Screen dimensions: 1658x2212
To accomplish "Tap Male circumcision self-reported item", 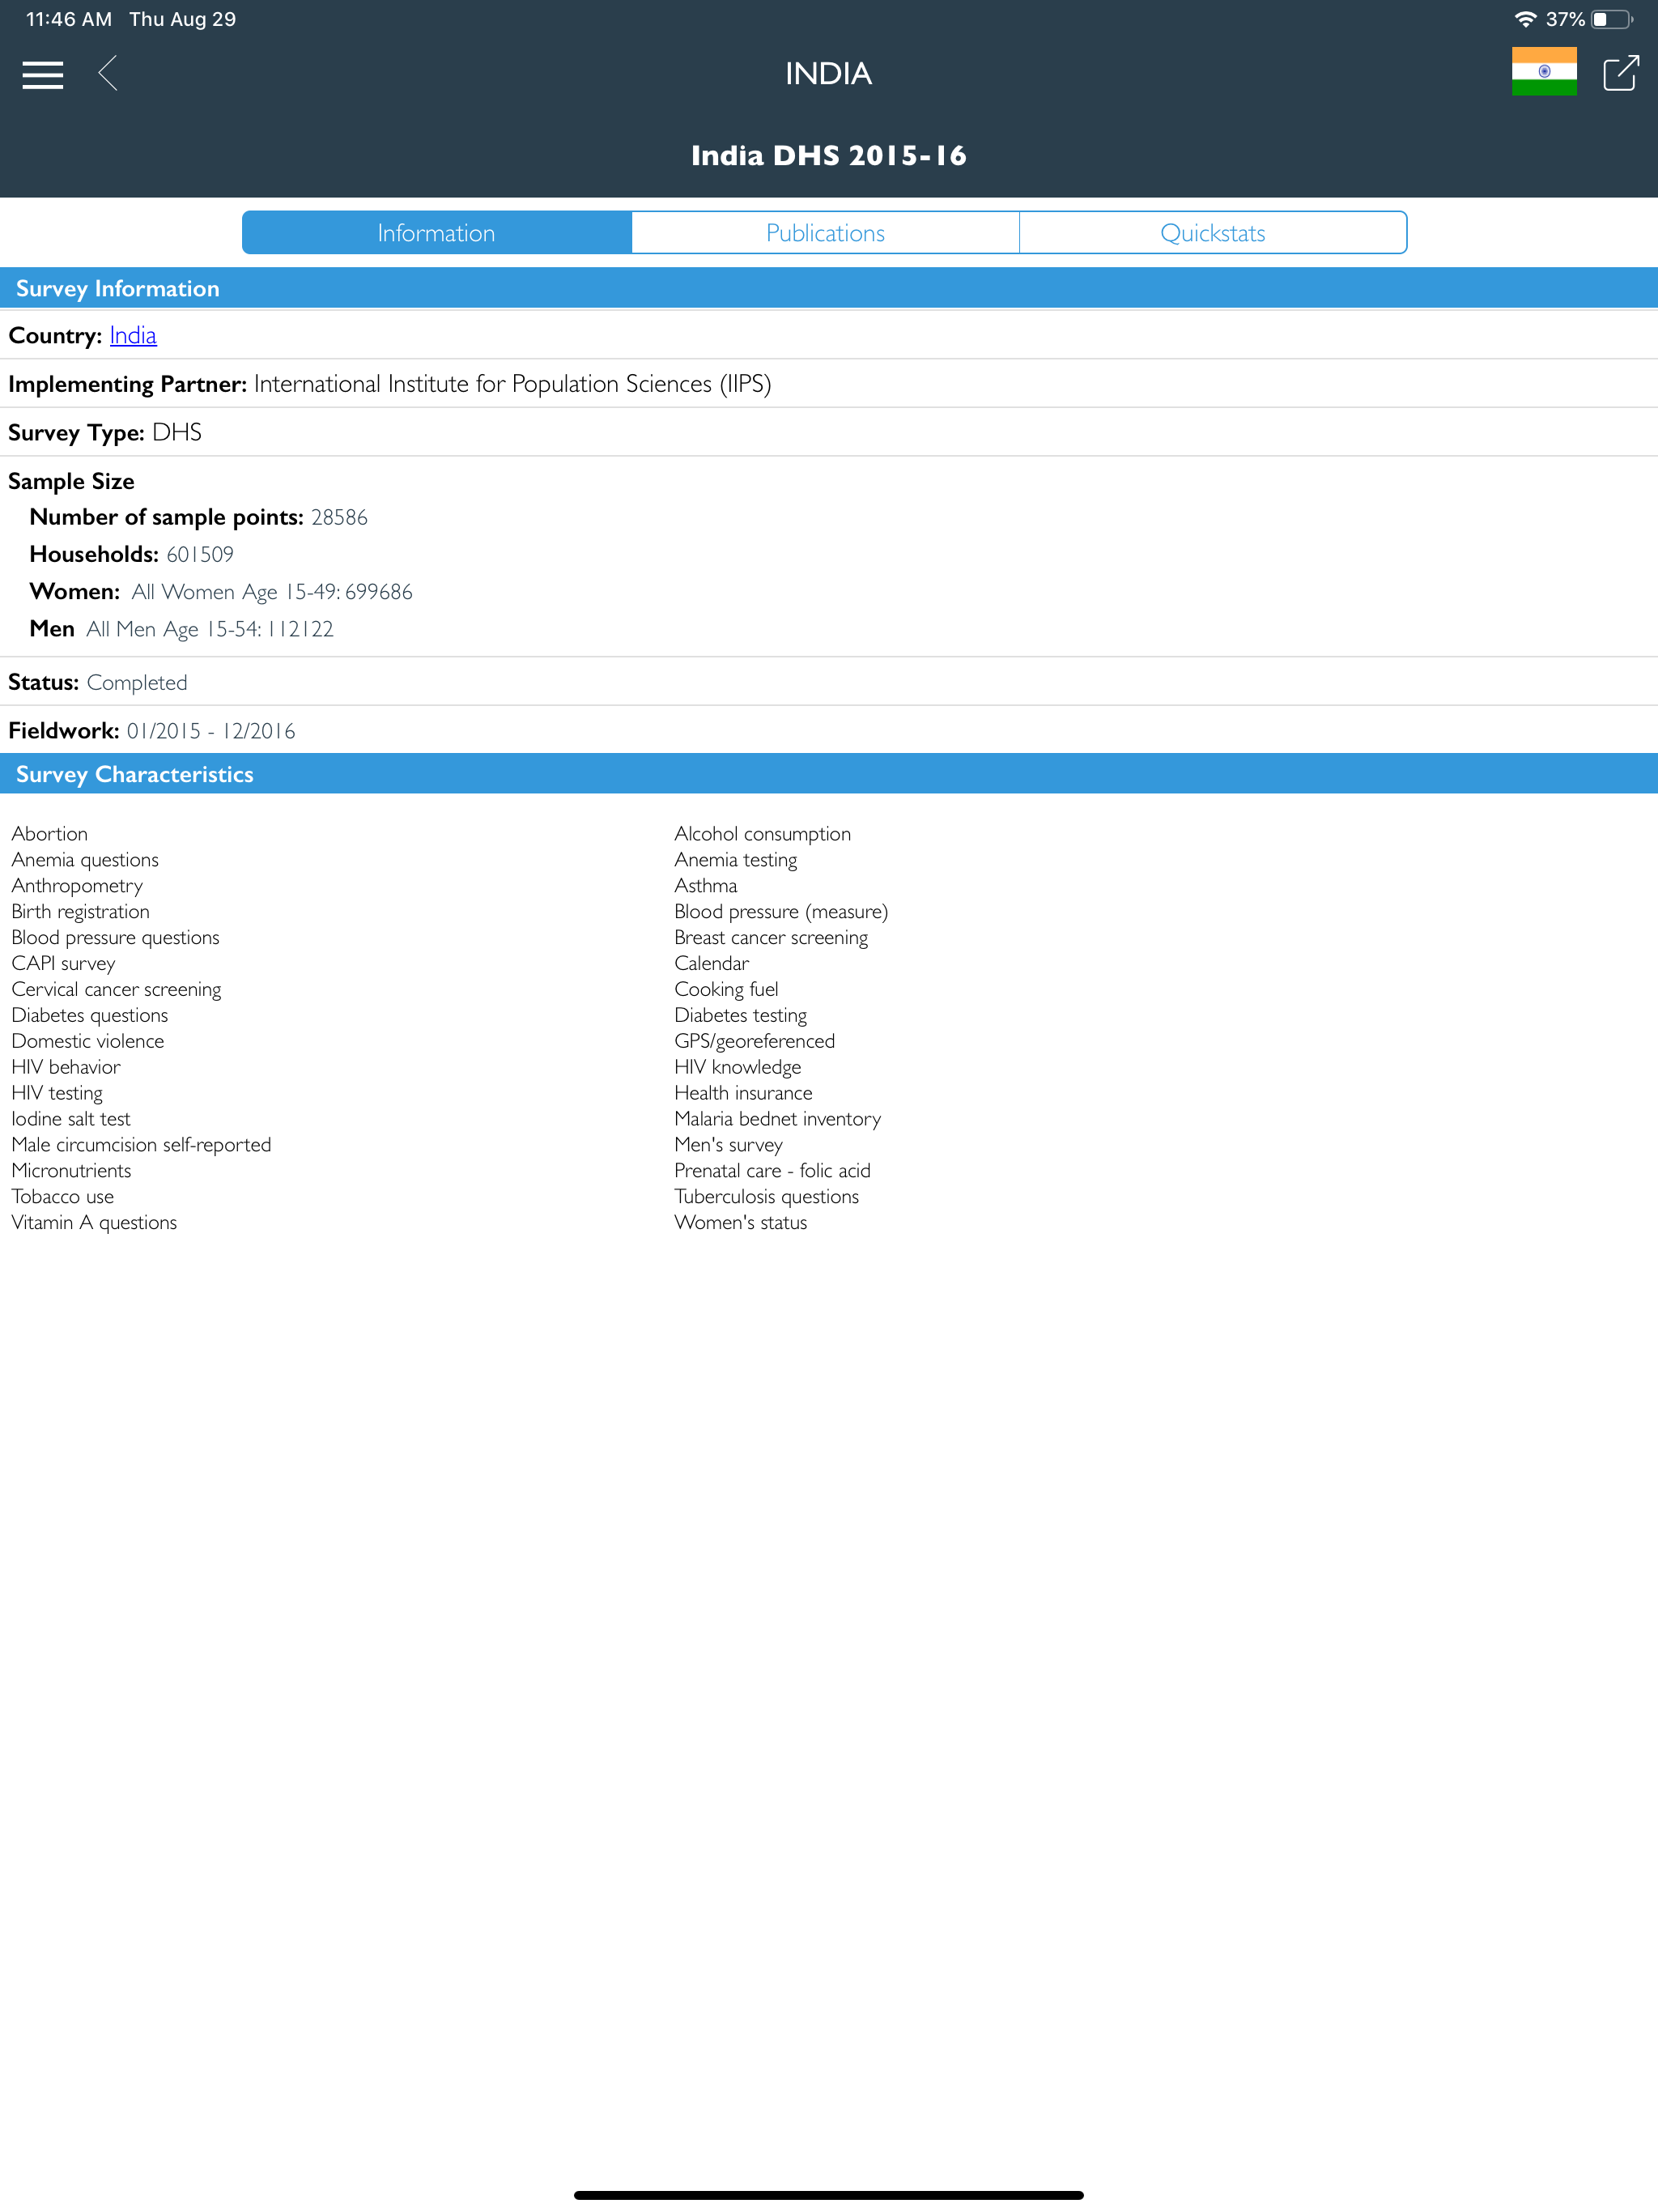I will pos(141,1145).
